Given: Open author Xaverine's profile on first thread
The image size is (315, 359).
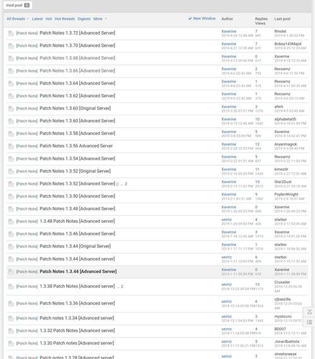Looking at the screenshot, I should pos(229,32).
